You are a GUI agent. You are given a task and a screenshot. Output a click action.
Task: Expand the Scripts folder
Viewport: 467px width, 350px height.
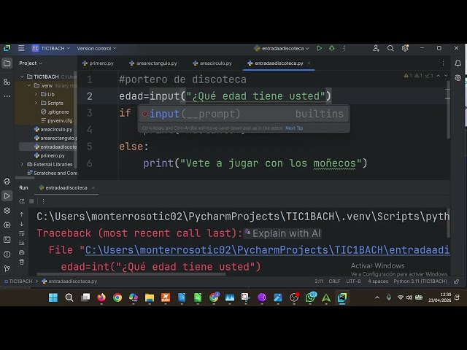point(36,103)
